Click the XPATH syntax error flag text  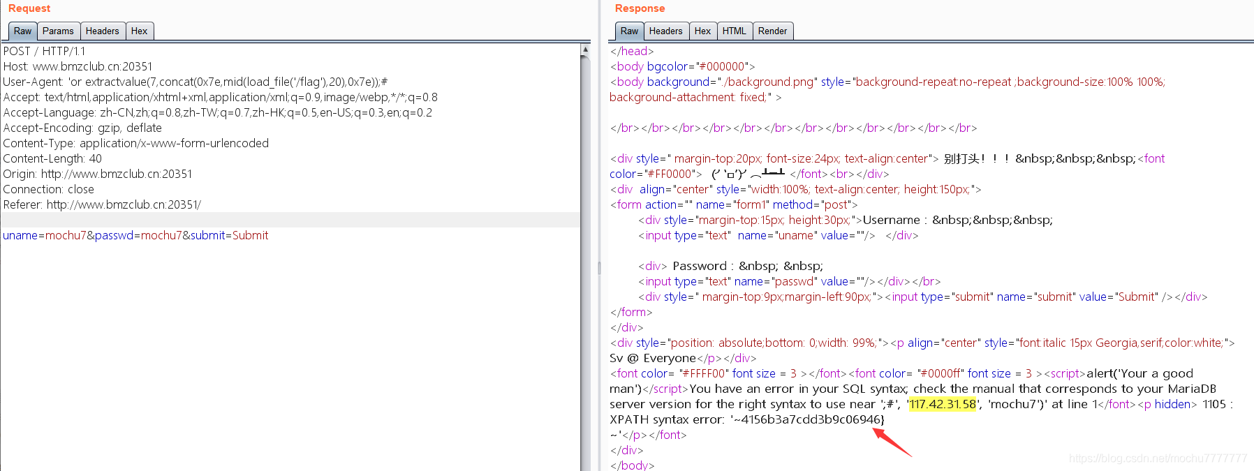[747, 419]
